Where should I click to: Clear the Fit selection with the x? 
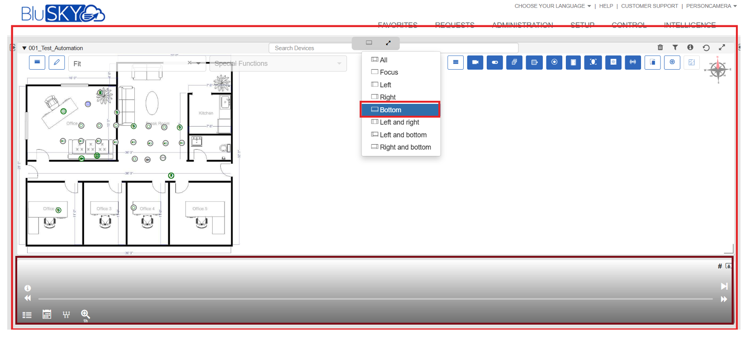[x=190, y=63]
